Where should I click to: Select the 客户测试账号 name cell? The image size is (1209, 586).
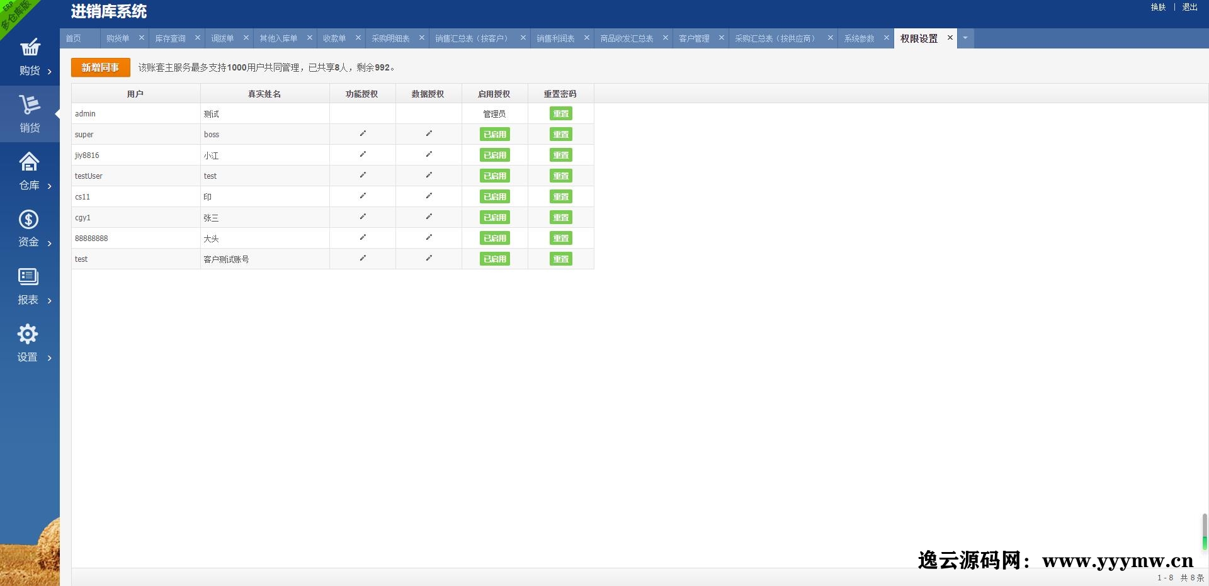[265, 259]
